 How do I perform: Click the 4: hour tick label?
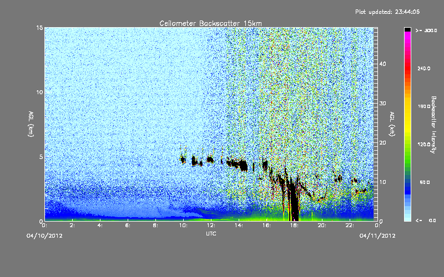[x=100, y=225]
